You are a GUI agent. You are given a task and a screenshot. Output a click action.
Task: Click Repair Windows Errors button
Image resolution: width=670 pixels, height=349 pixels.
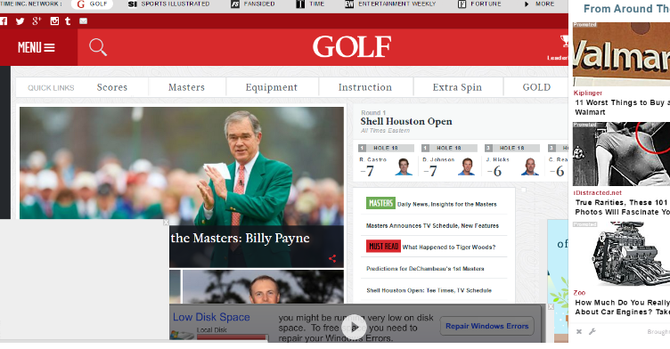pos(487,326)
